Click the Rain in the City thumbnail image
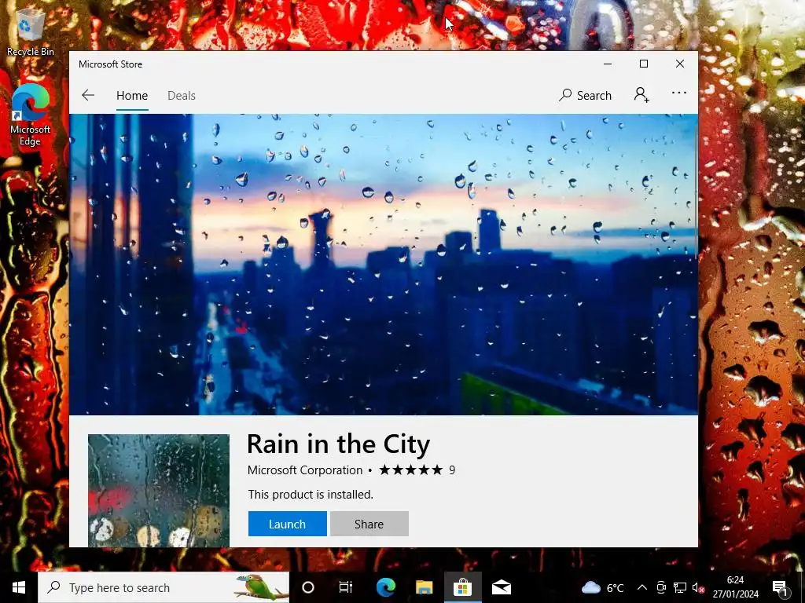The image size is (805, 603). tap(159, 491)
